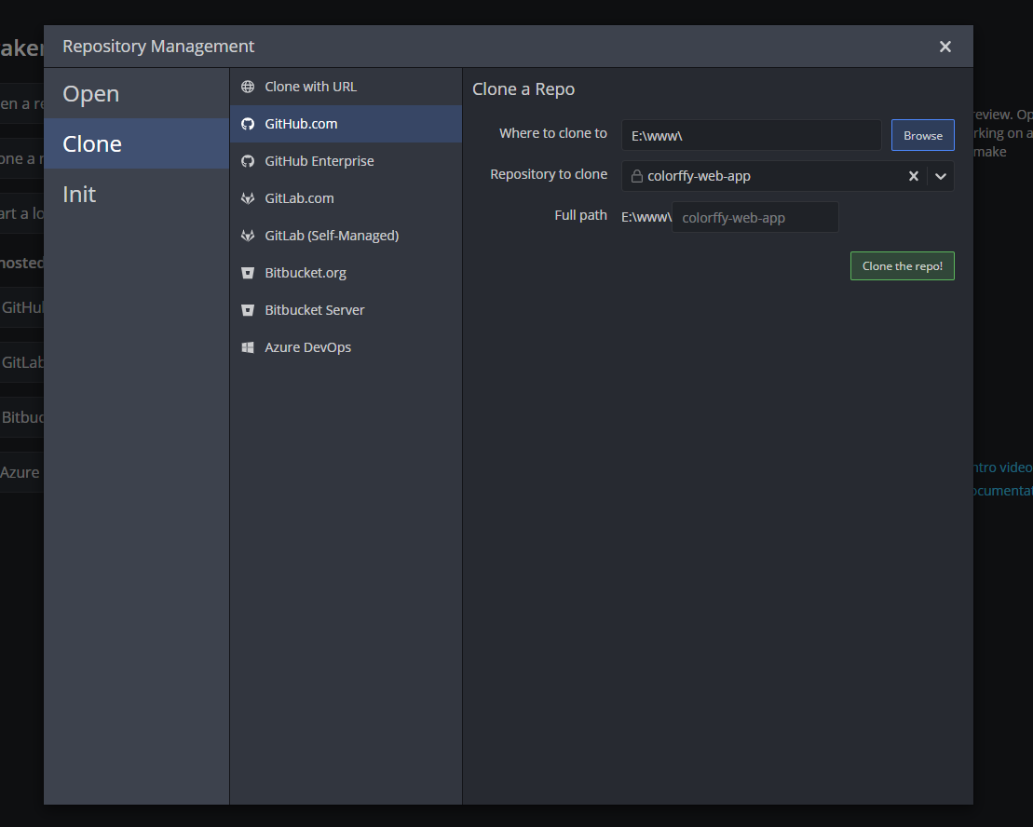Click Clone the repo! button
The width and height of the screenshot is (1033, 827).
[x=902, y=266]
